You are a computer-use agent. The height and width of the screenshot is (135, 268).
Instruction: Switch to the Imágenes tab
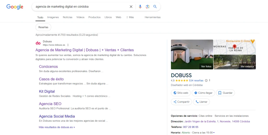tap(53, 17)
